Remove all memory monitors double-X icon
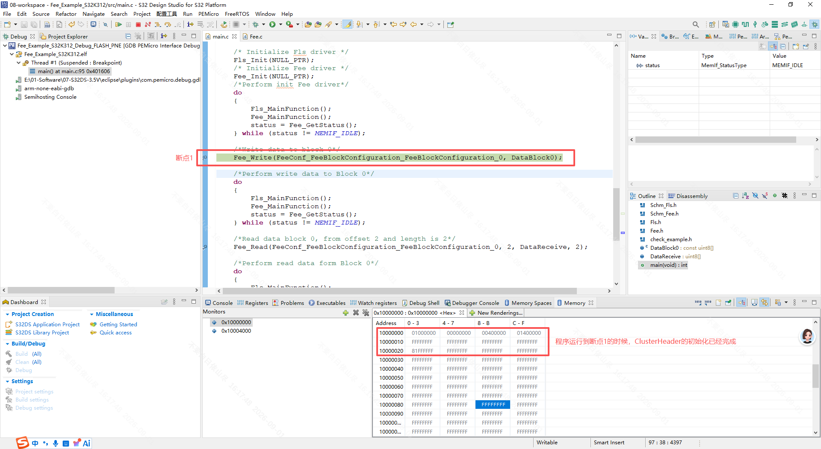The width and height of the screenshot is (821, 449). point(366,313)
